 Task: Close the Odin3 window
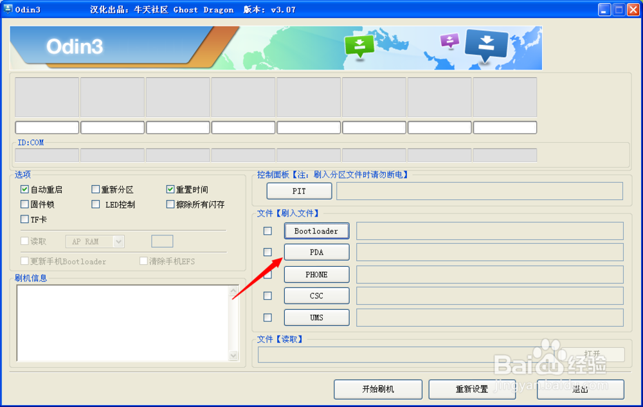(633, 10)
